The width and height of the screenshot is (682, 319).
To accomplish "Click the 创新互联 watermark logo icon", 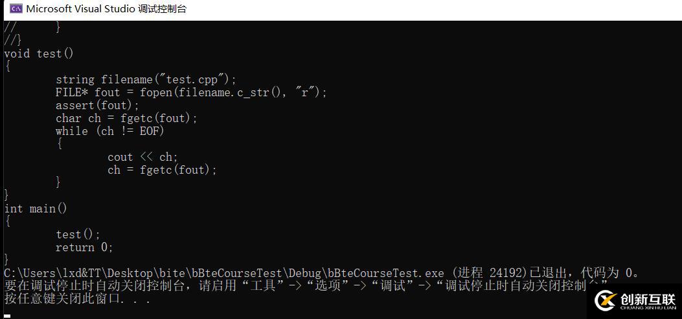I will pyautogui.click(x=605, y=300).
